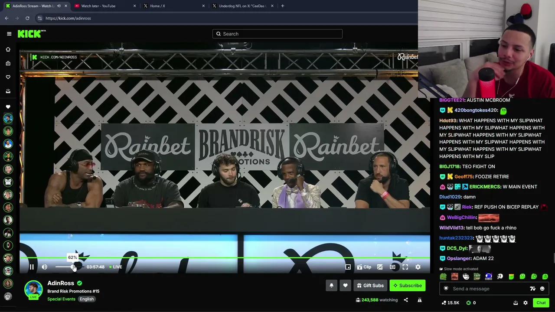Go to Kick home via logo

click(x=32, y=34)
